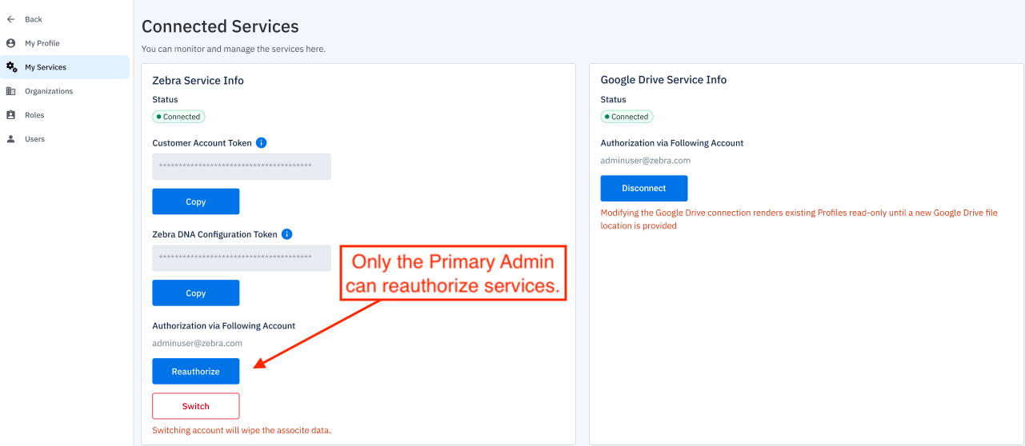Click the My Services gears icon

point(11,67)
